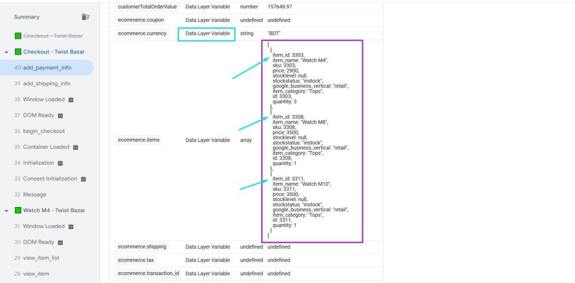Open the Summary view in sidebar
This screenshot has width=575, height=283.
27,17
